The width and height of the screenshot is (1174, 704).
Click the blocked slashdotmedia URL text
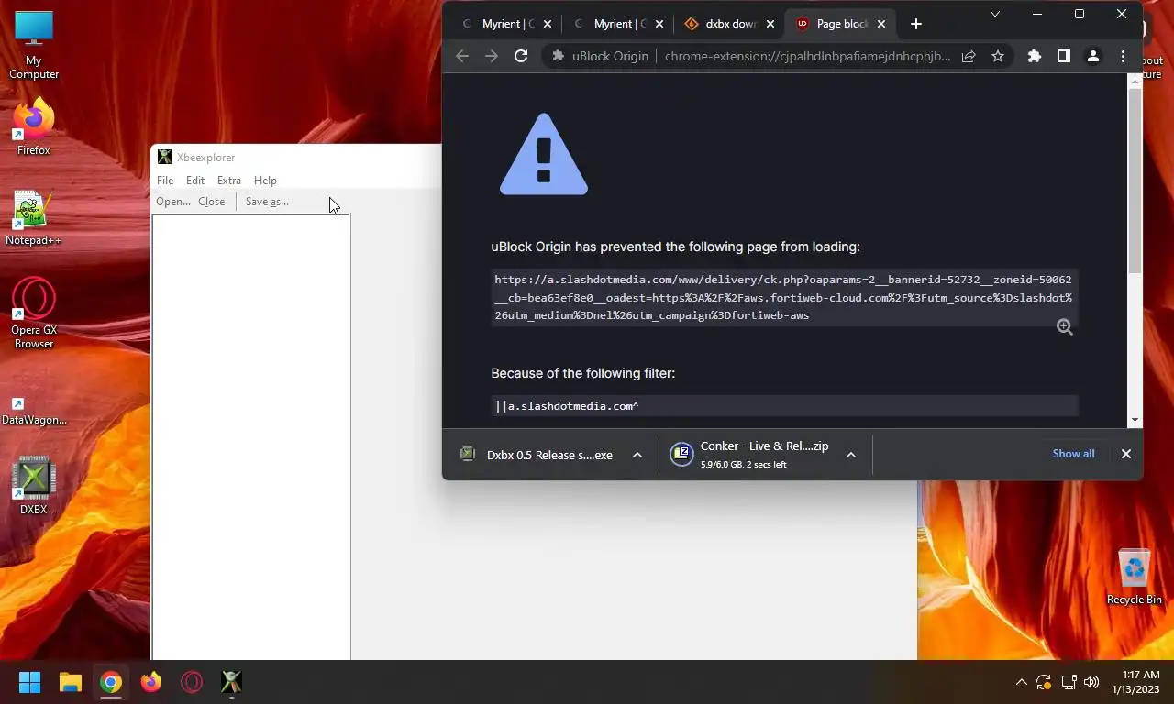782,297
